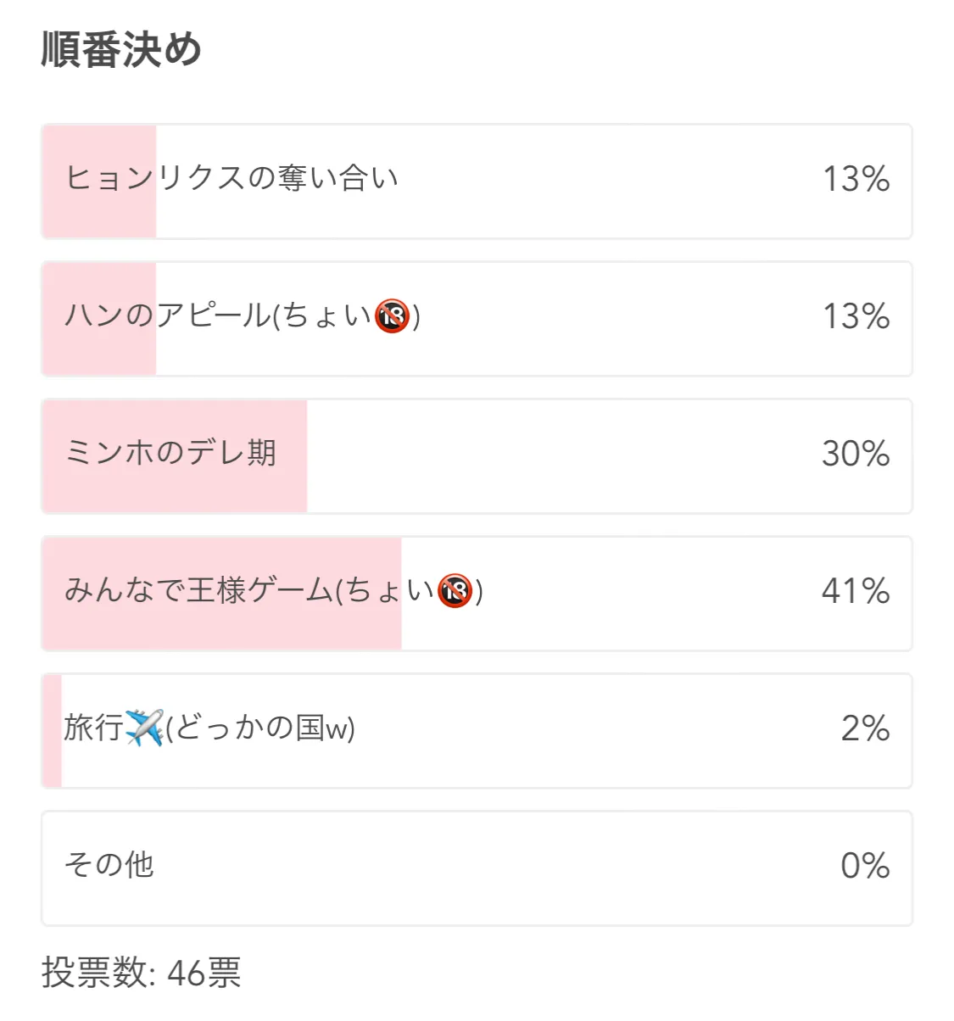This screenshot has width=954, height=1021.
Task: Click the 30% result percentage
Action: click(x=856, y=454)
